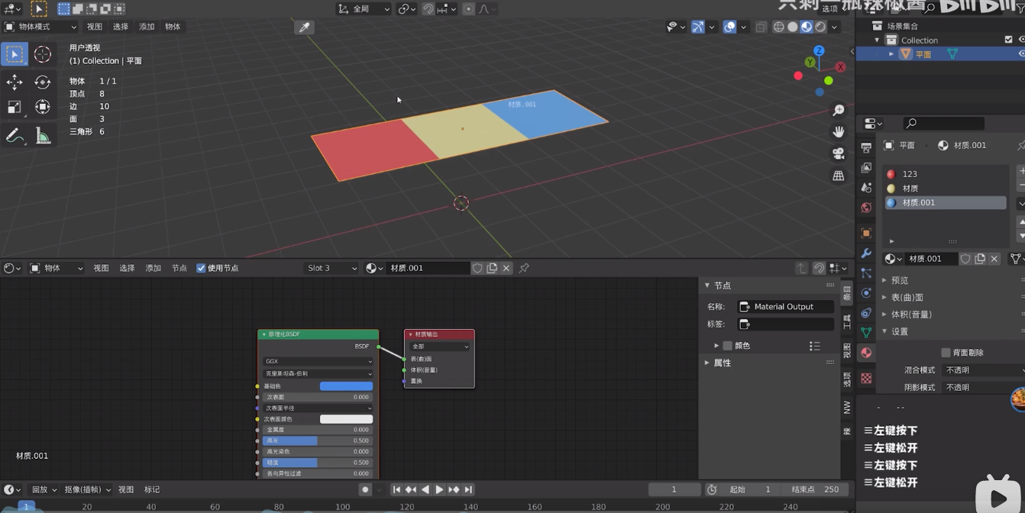Open the Slot 3 material slot dropdown
1025x513 pixels.
[331, 268]
